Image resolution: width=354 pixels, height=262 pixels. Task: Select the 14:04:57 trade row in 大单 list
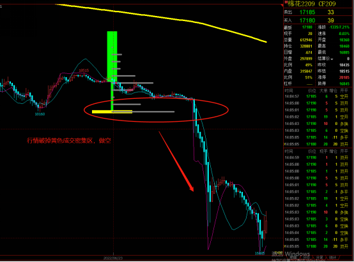point(316,96)
